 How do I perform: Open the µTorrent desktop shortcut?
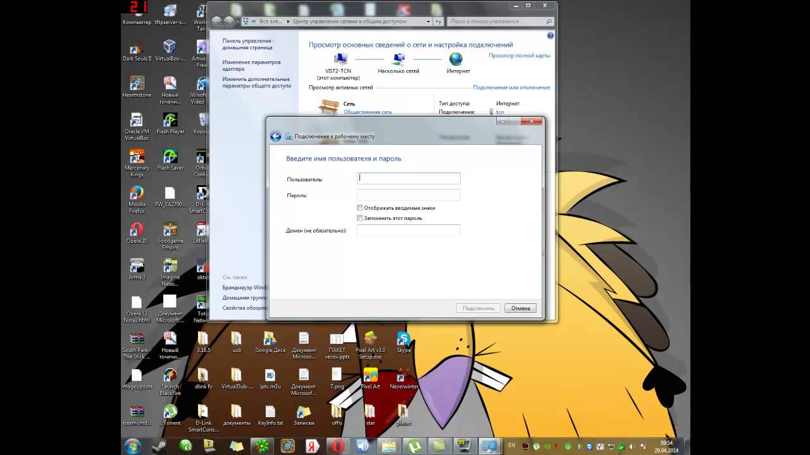click(170, 415)
